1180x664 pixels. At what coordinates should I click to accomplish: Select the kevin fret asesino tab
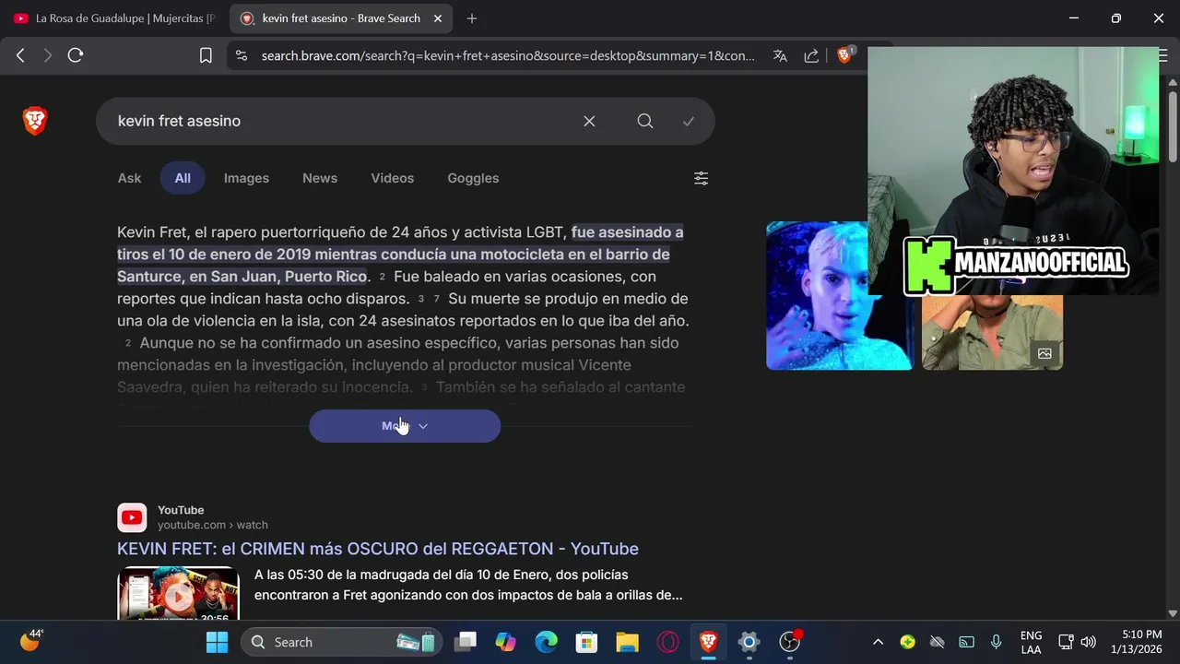[x=340, y=18]
